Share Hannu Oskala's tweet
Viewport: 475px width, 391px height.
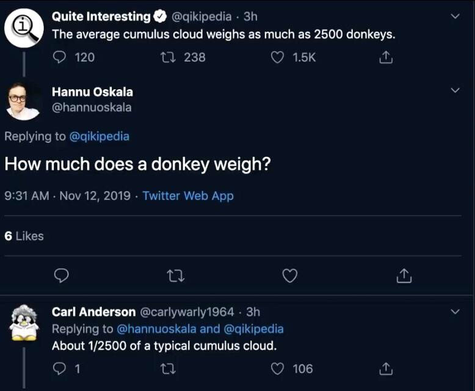point(404,276)
